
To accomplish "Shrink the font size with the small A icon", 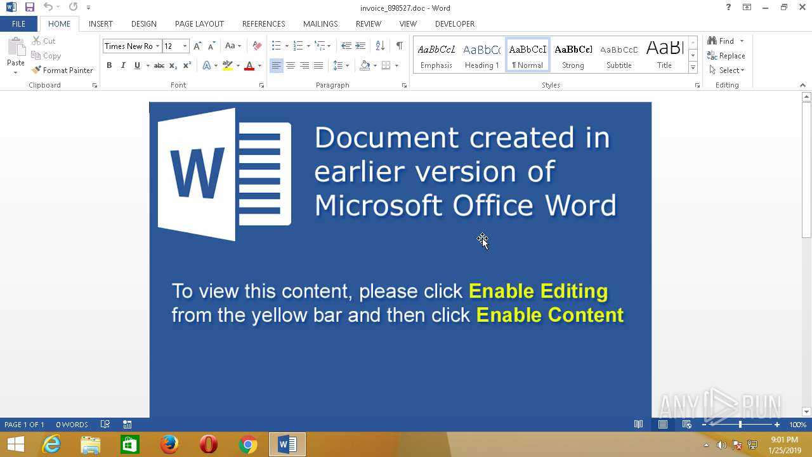I will (x=211, y=46).
